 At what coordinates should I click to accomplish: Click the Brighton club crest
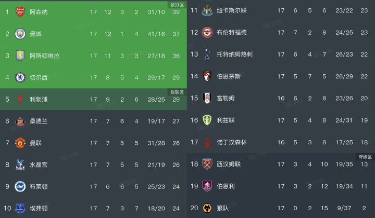pyautogui.click(x=20, y=186)
